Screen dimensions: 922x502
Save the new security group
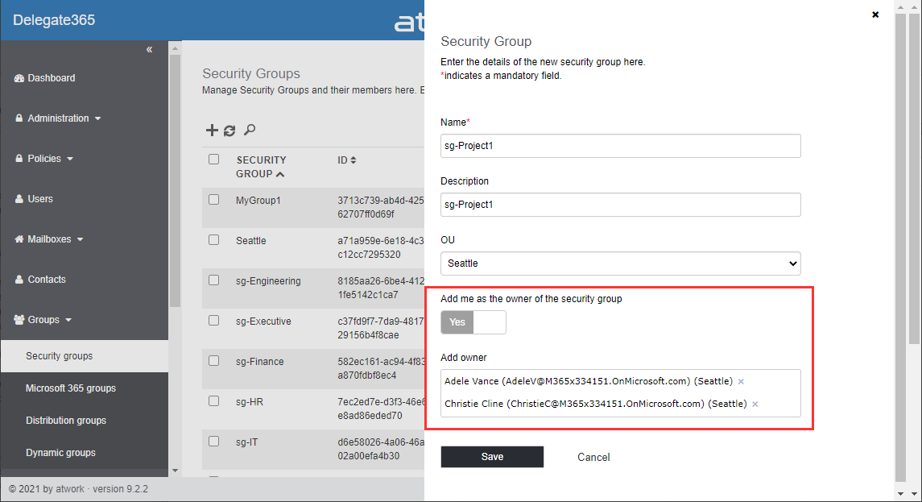492,457
